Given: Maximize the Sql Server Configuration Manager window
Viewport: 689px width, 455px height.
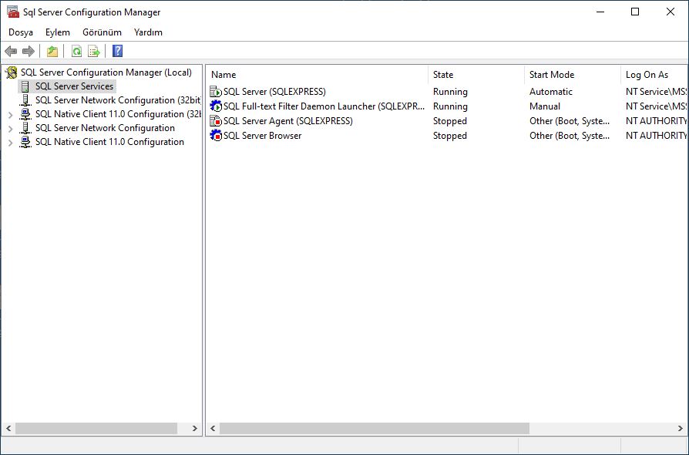Looking at the screenshot, I should point(635,12).
